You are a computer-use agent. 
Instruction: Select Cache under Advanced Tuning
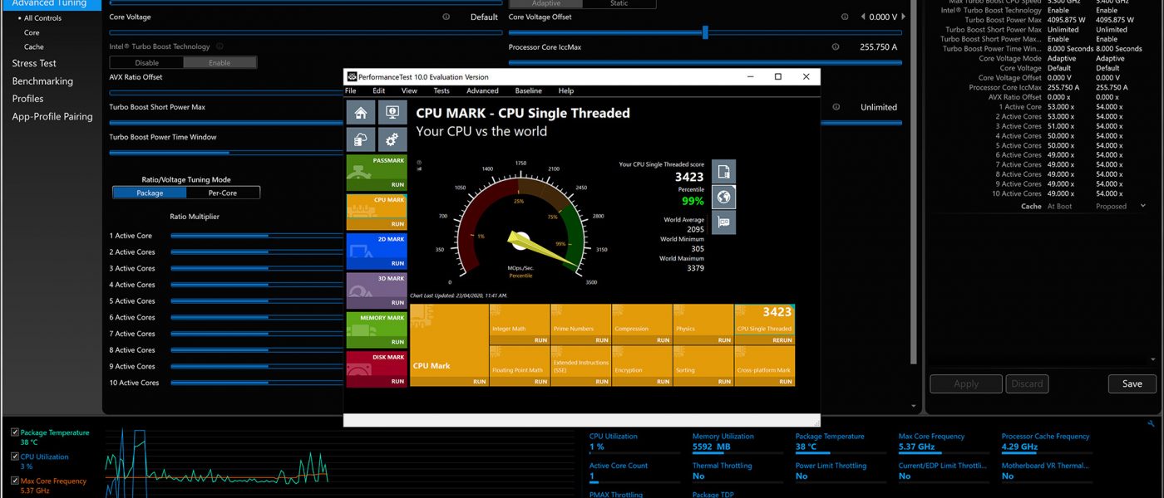tap(34, 46)
